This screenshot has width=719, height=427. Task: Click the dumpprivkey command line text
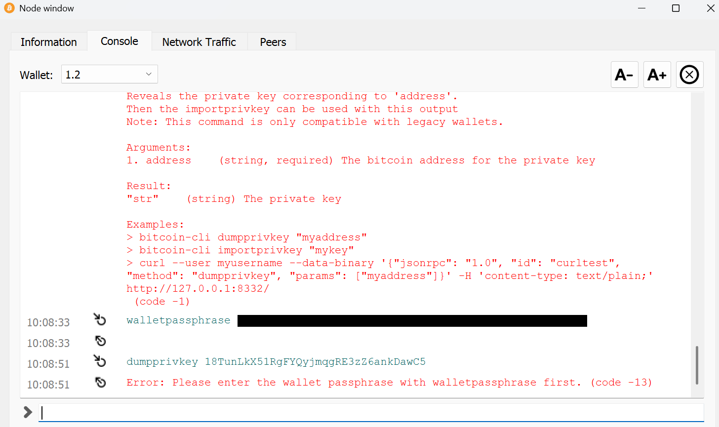click(276, 362)
